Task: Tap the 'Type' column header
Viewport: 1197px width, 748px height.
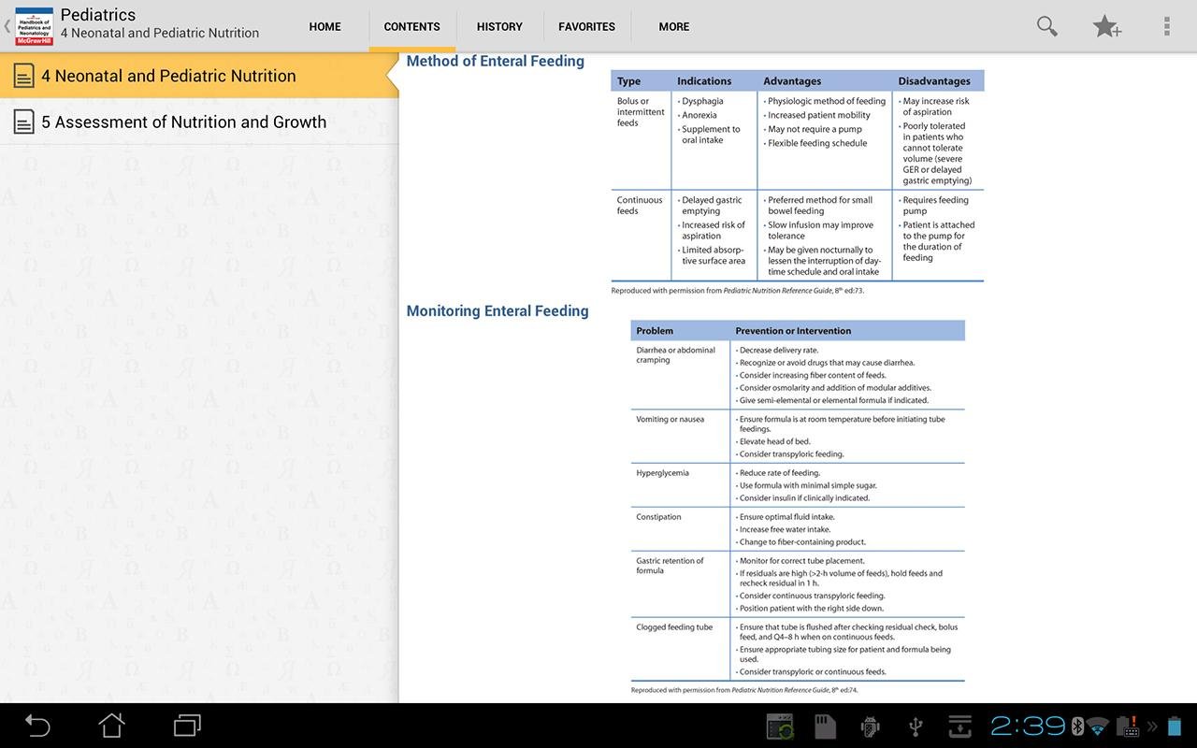Action: 628,81
